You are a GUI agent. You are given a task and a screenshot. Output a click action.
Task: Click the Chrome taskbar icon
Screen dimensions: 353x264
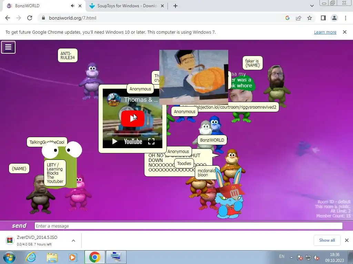pos(94,257)
